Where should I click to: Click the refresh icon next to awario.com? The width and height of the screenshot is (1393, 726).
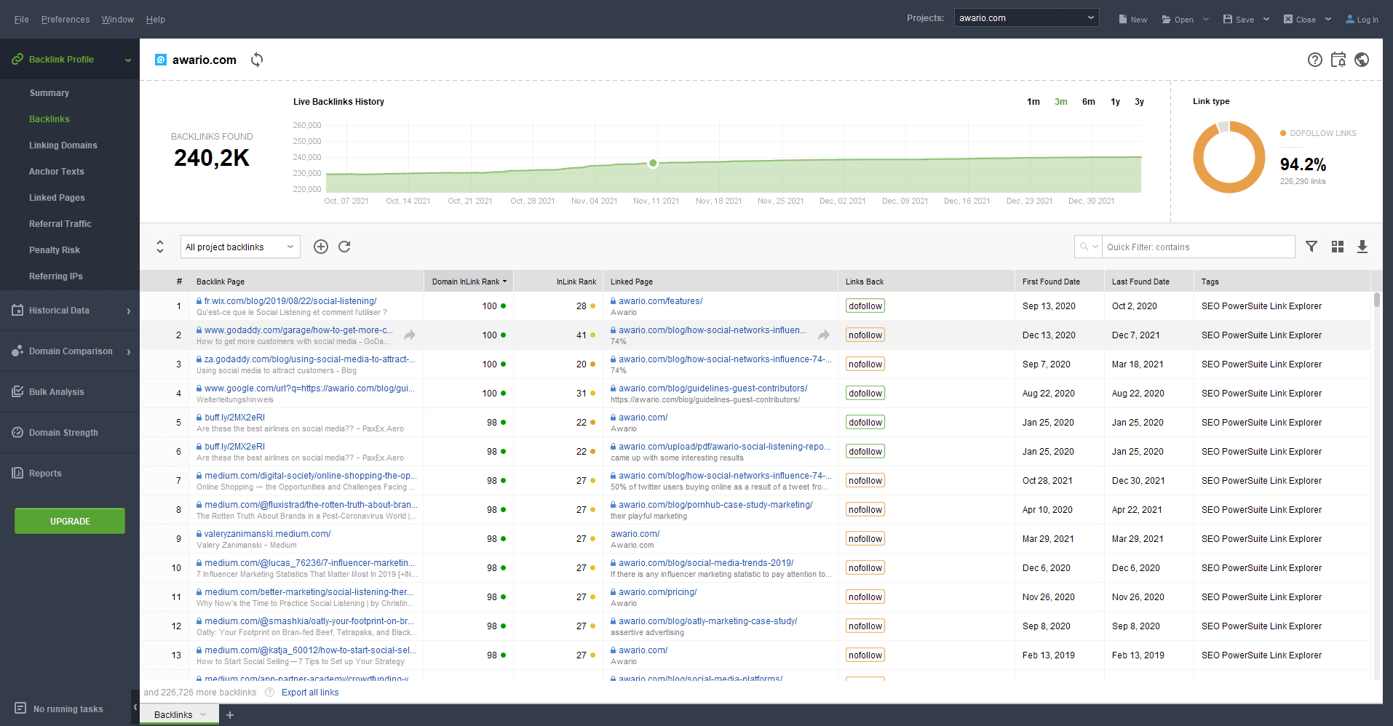(257, 60)
